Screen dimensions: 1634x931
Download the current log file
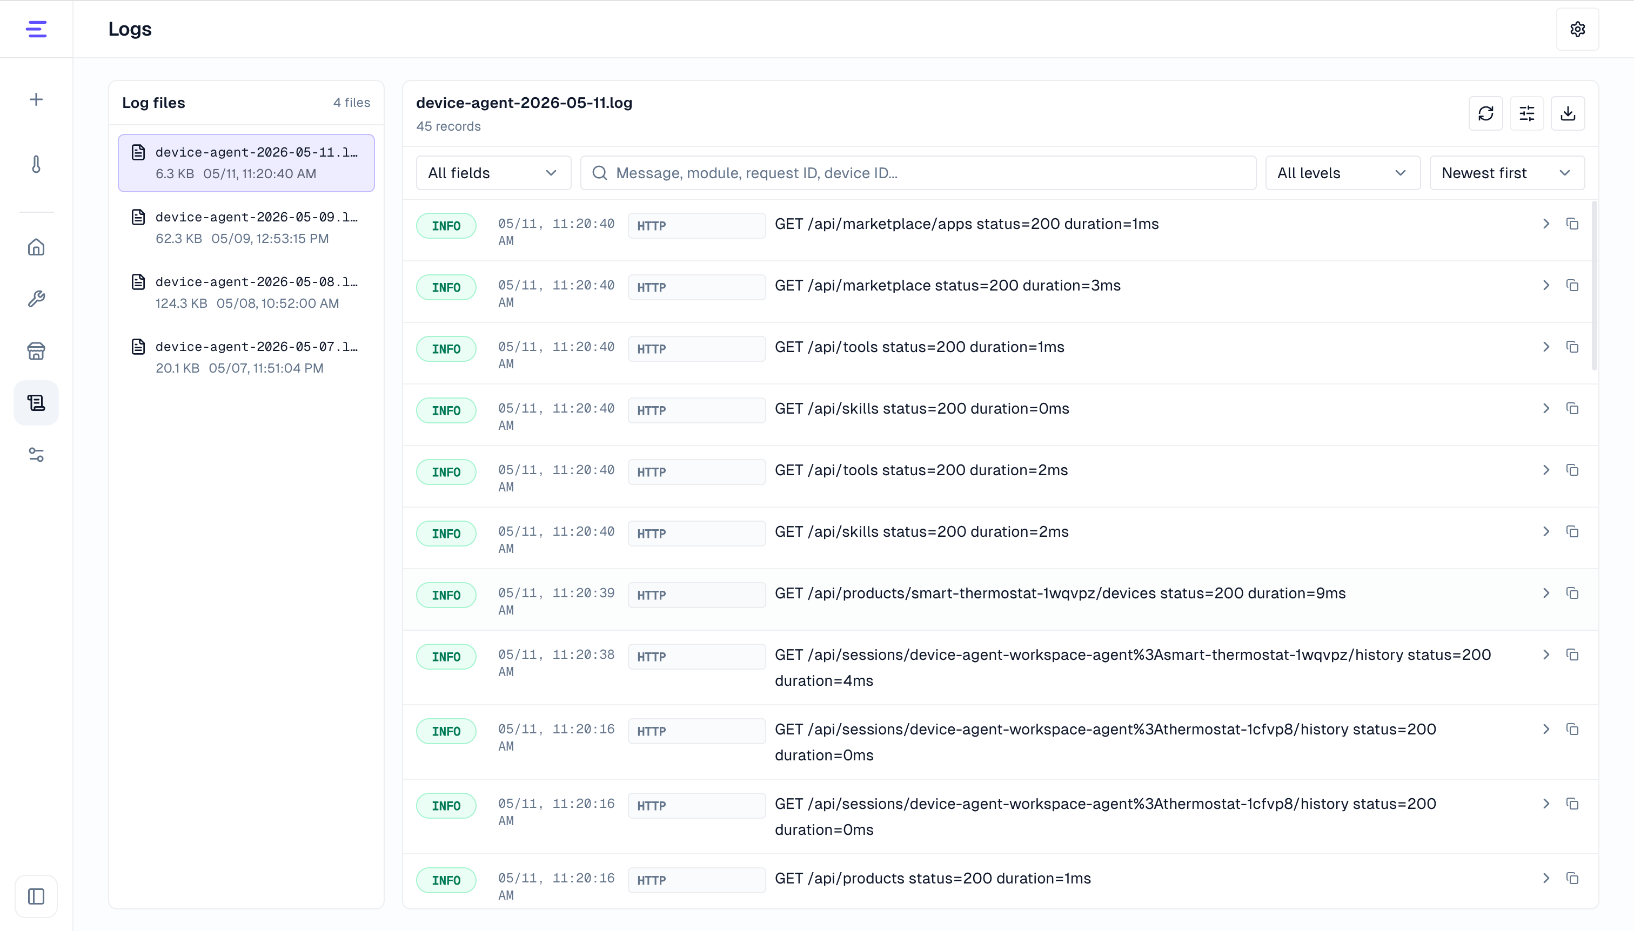click(1568, 113)
